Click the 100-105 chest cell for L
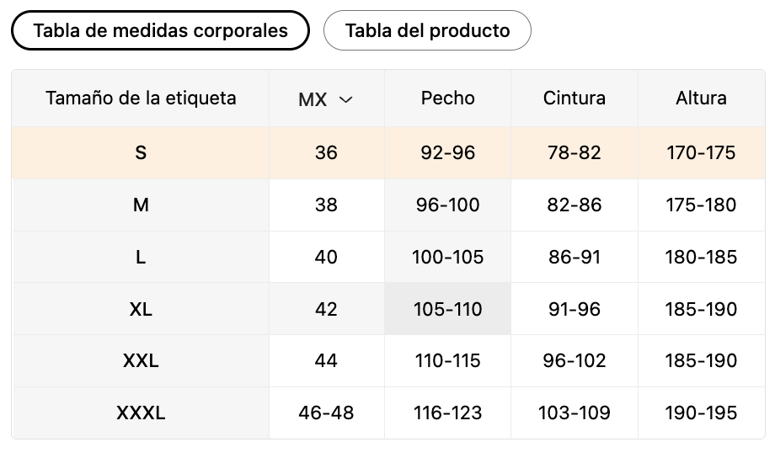Viewport: 775px width, 458px height. point(447,258)
